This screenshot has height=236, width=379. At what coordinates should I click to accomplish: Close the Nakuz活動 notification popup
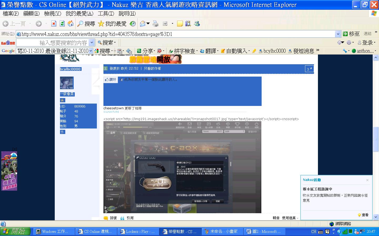[367, 180]
